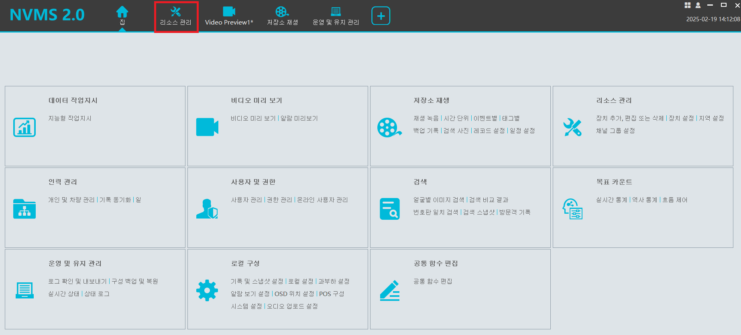The height and width of the screenshot is (335, 741).
Task: Add a new tab with plus button
Action: tap(381, 16)
